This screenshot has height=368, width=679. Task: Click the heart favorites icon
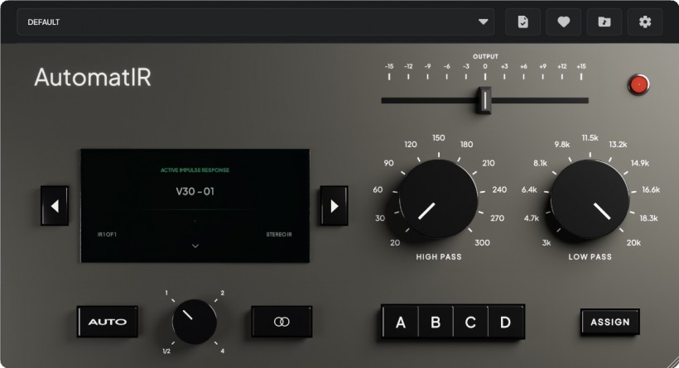click(x=563, y=22)
